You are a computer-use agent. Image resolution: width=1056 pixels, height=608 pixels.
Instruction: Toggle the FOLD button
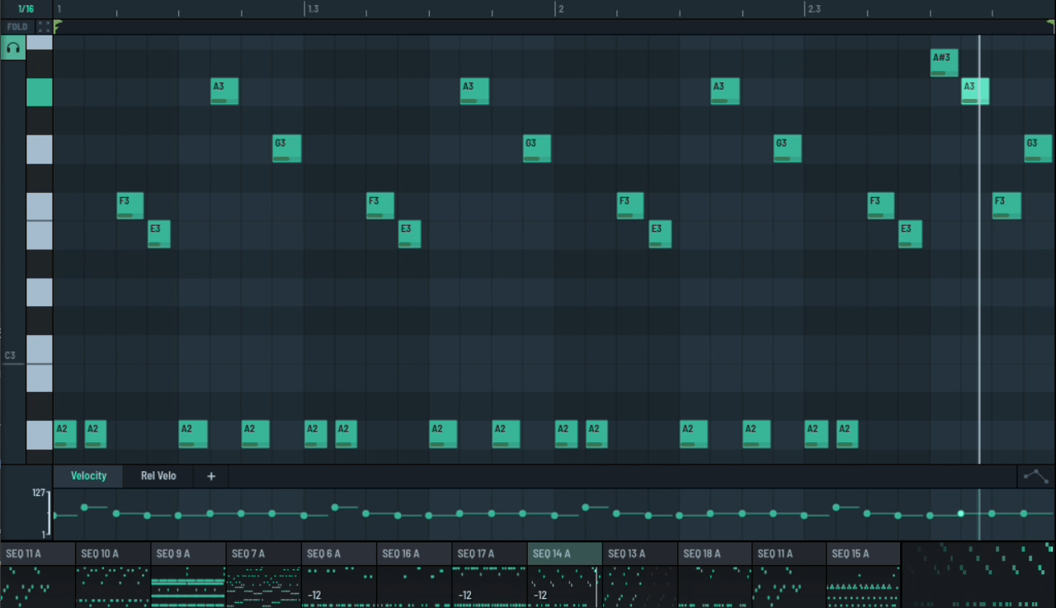point(17,26)
